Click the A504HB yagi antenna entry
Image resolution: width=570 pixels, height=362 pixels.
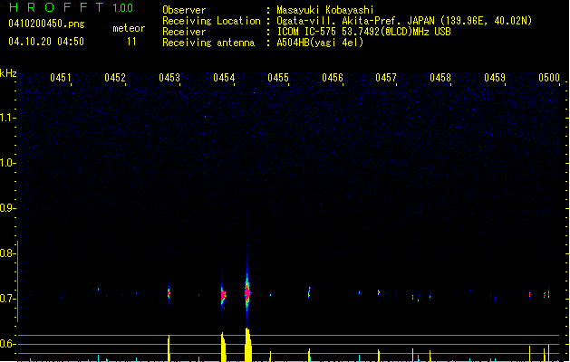coord(320,43)
